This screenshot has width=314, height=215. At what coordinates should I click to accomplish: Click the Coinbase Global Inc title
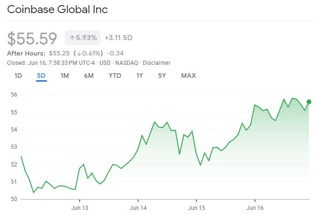click(x=57, y=9)
